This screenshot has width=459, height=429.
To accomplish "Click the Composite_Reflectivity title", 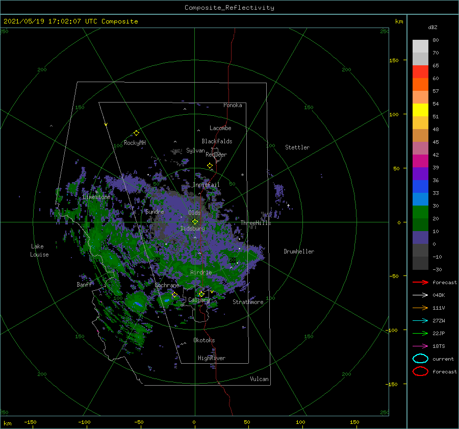I will tap(229, 8).
